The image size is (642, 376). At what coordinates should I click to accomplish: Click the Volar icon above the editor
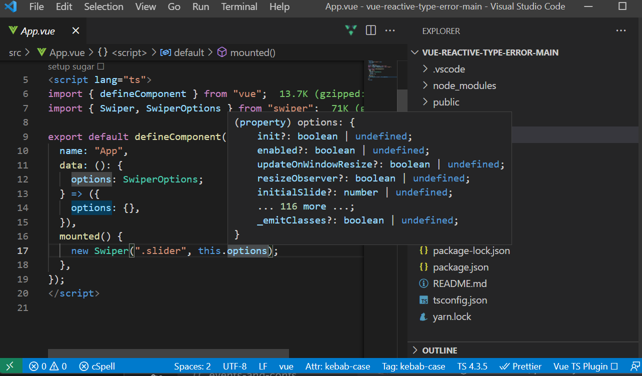point(350,30)
